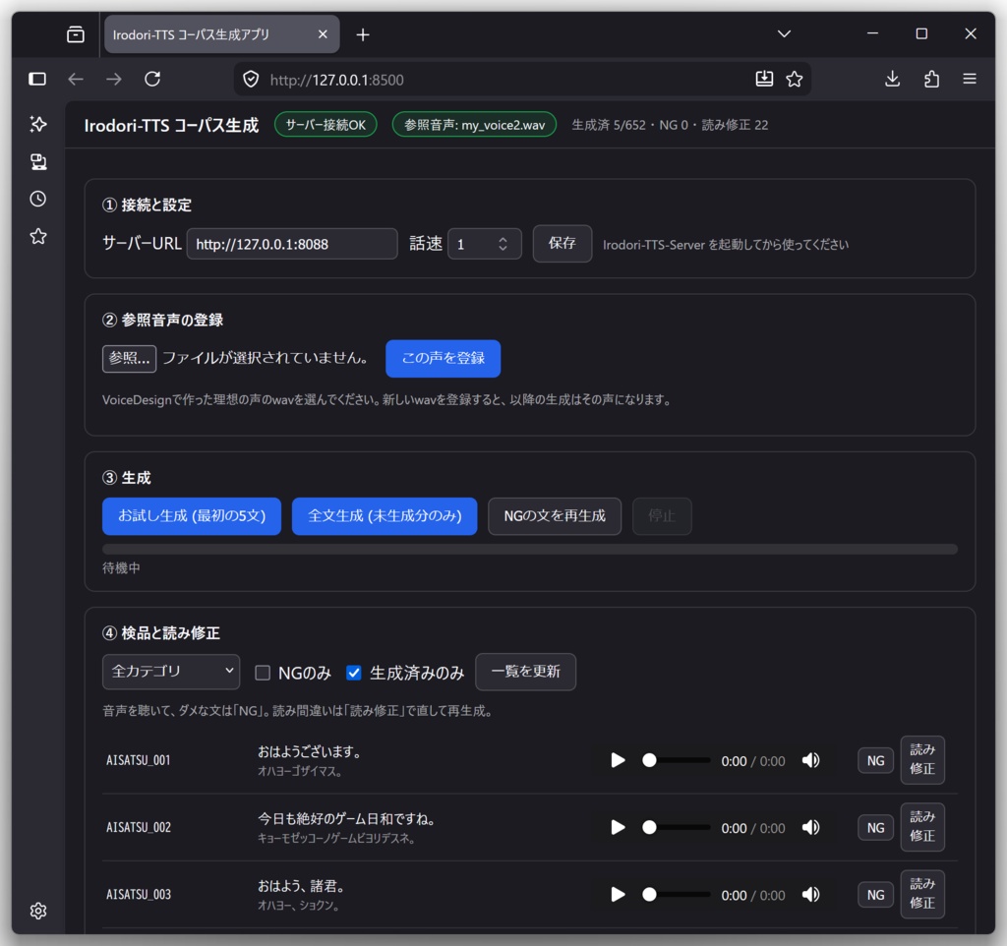Click the 一覧を更新 button
The height and width of the screenshot is (946, 1007).
pos(525,672)
